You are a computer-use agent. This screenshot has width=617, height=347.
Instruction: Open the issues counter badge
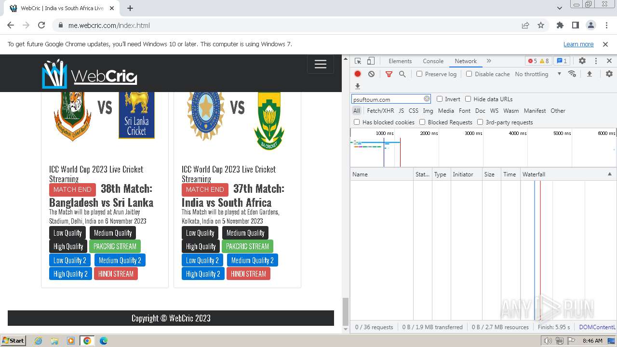click(562, 61)
